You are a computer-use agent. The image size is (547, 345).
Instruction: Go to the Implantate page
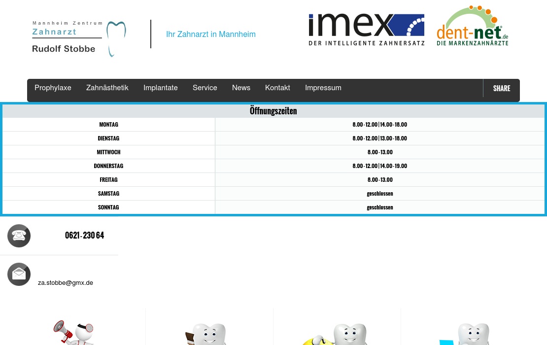click(x=160, y=88)
